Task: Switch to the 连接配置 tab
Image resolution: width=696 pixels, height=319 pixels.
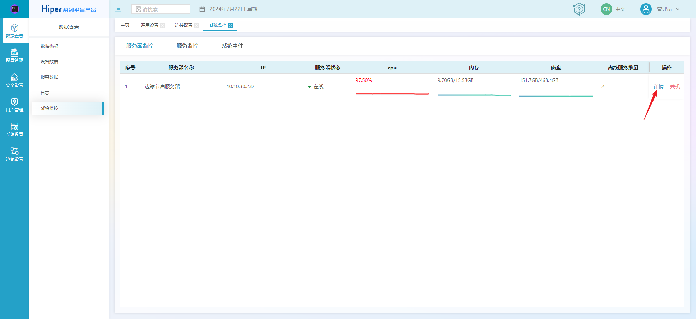Action: click(x=184, y=25)
